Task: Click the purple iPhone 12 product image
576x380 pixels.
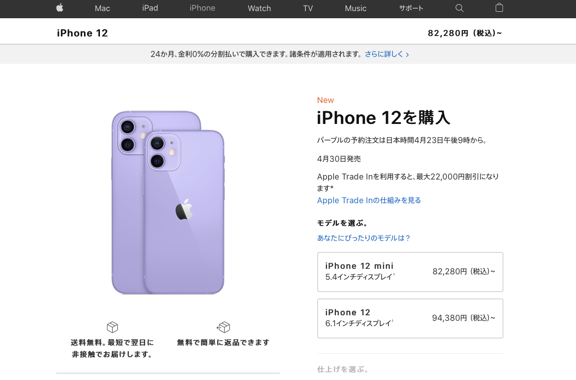Action: [168, 202]
